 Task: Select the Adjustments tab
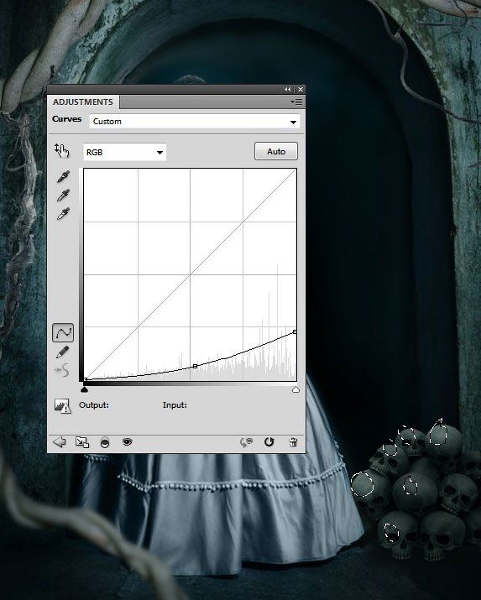click(x=83, y=102)
